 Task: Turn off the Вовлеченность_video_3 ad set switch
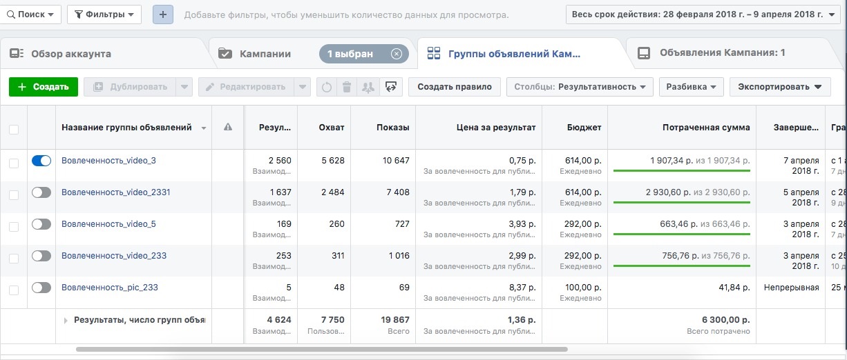pyautogui.click(x=41, y=161)
